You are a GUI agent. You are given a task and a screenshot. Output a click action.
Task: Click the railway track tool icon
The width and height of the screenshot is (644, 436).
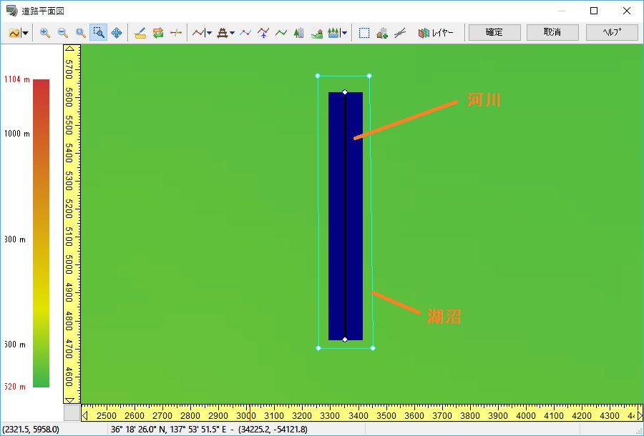click(223, 33)
